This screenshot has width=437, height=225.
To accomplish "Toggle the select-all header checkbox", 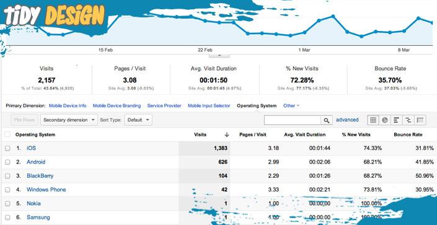I will pos(7,135).
